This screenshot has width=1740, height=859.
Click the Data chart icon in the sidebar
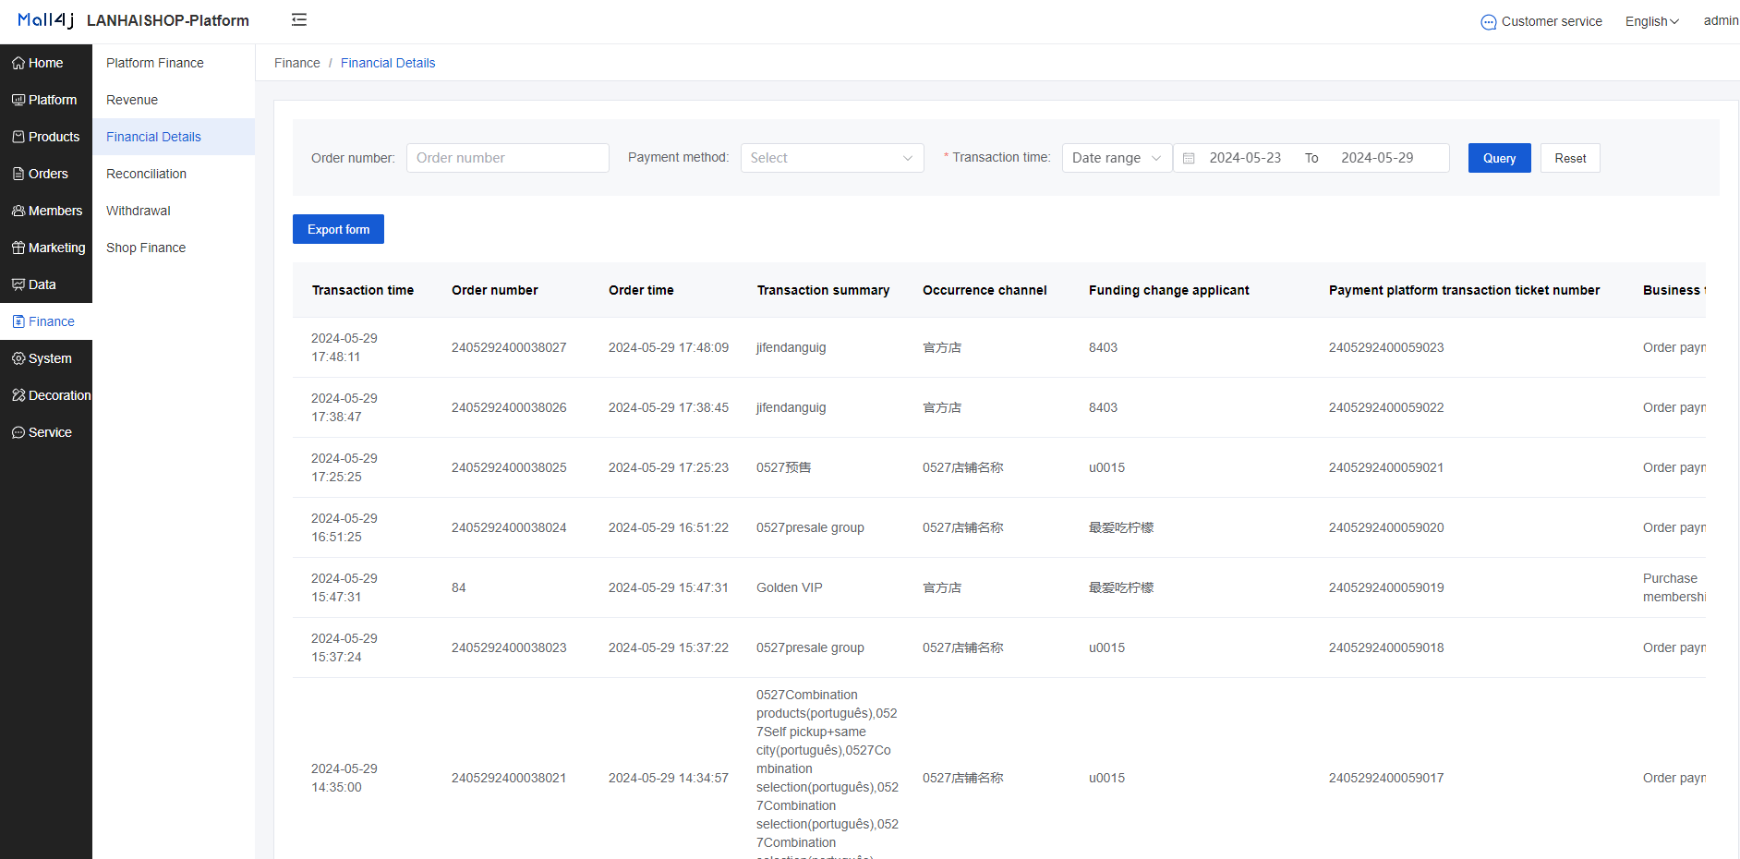click(18, 284)
